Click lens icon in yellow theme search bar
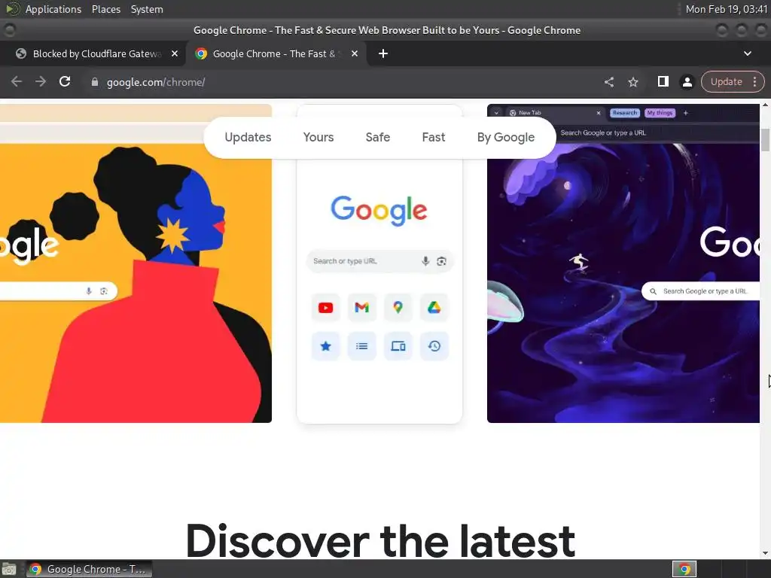 (104, 291)
